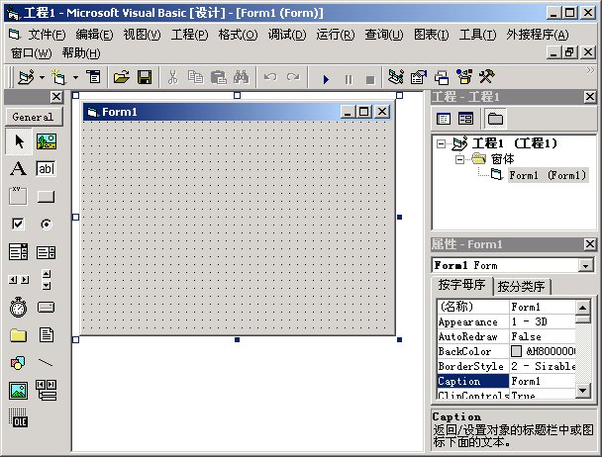
Task: Switch to 按分类序 properties tab
Action: click(x=521, y=286)
